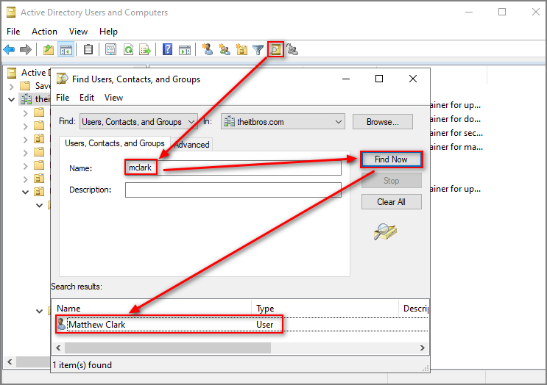Open filter options with the funnel icon

(x=258, y=50)
